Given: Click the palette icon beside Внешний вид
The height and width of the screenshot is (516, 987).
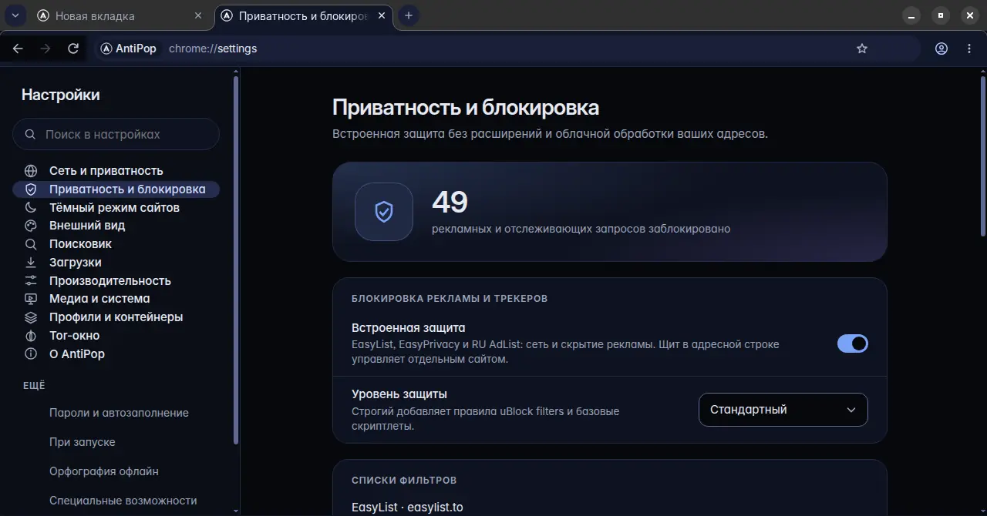Looking at the screenshot, I should click(x=31, y=226).
